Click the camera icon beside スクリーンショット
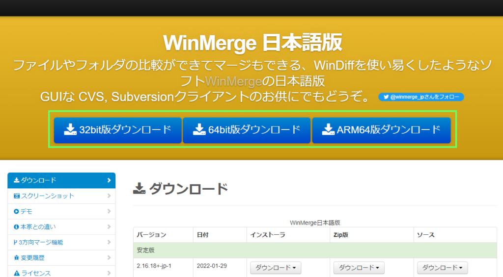The height and width of the screenshot is (277, 503). tap(17, 196)
